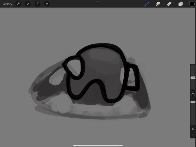Activate the Selection tool
This screenshot has width=196, height=147.
point(37,4)
